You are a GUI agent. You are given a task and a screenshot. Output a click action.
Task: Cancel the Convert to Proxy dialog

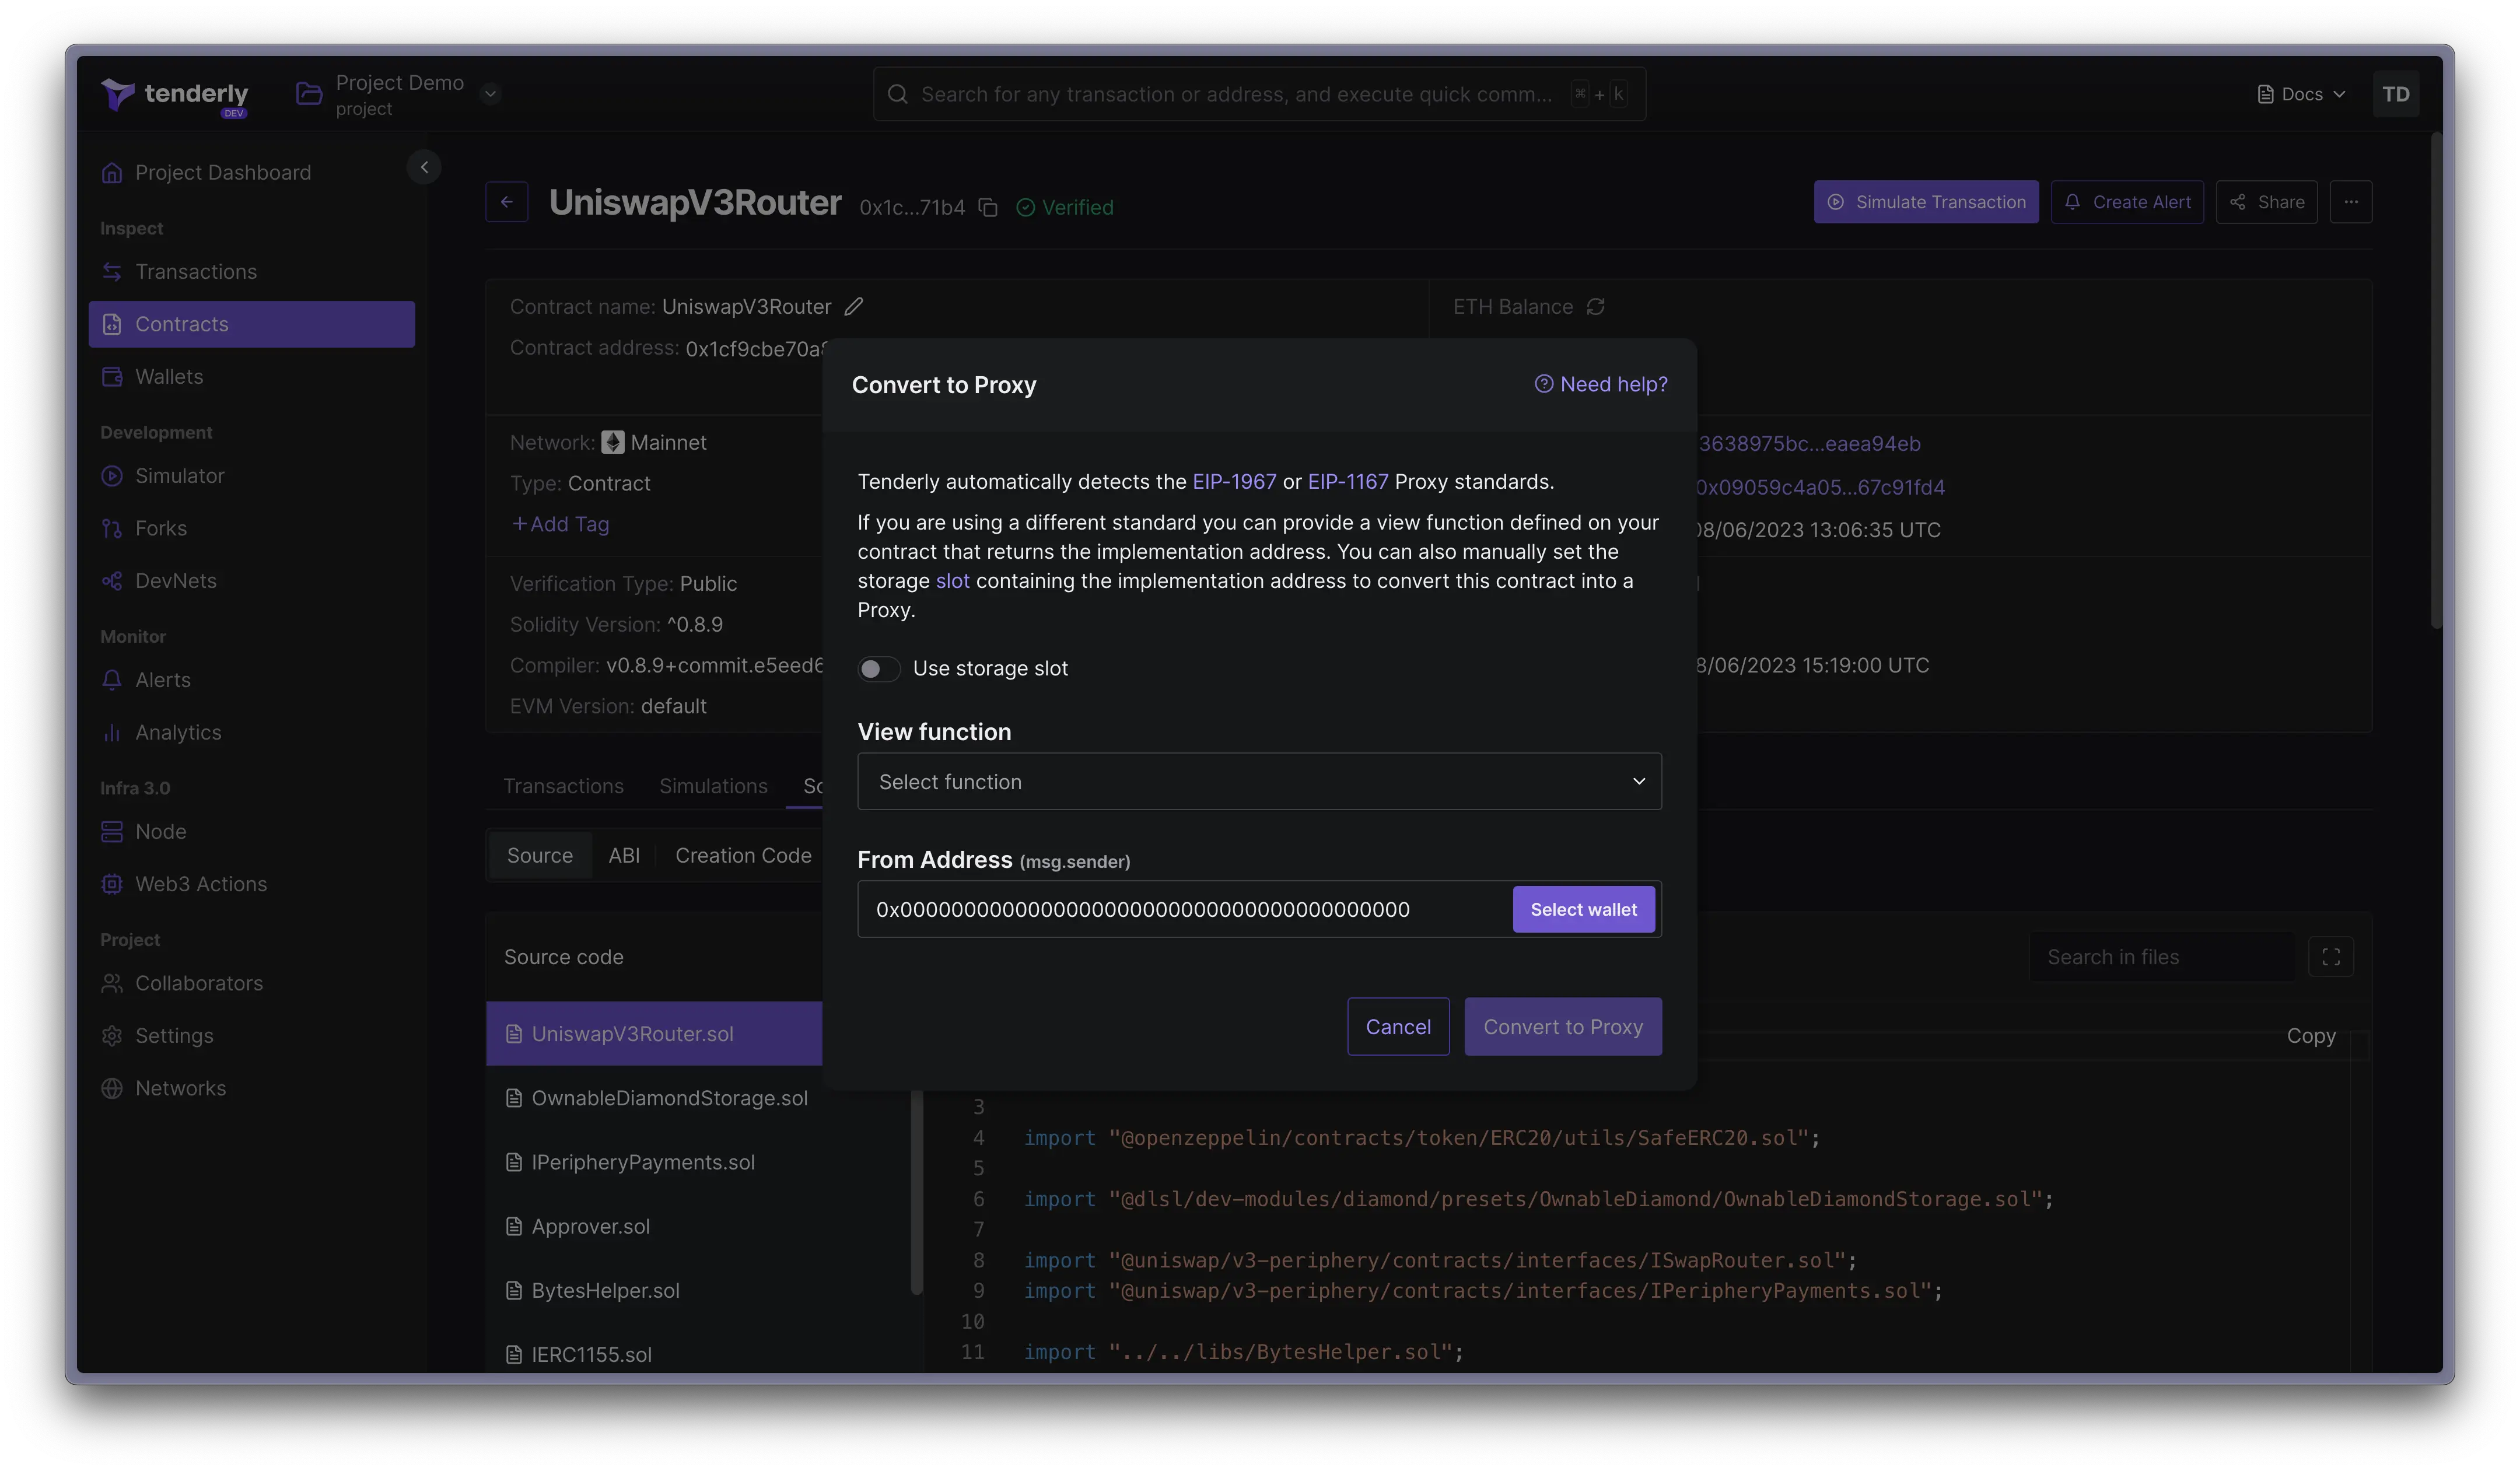[x=1398, y=1027]
